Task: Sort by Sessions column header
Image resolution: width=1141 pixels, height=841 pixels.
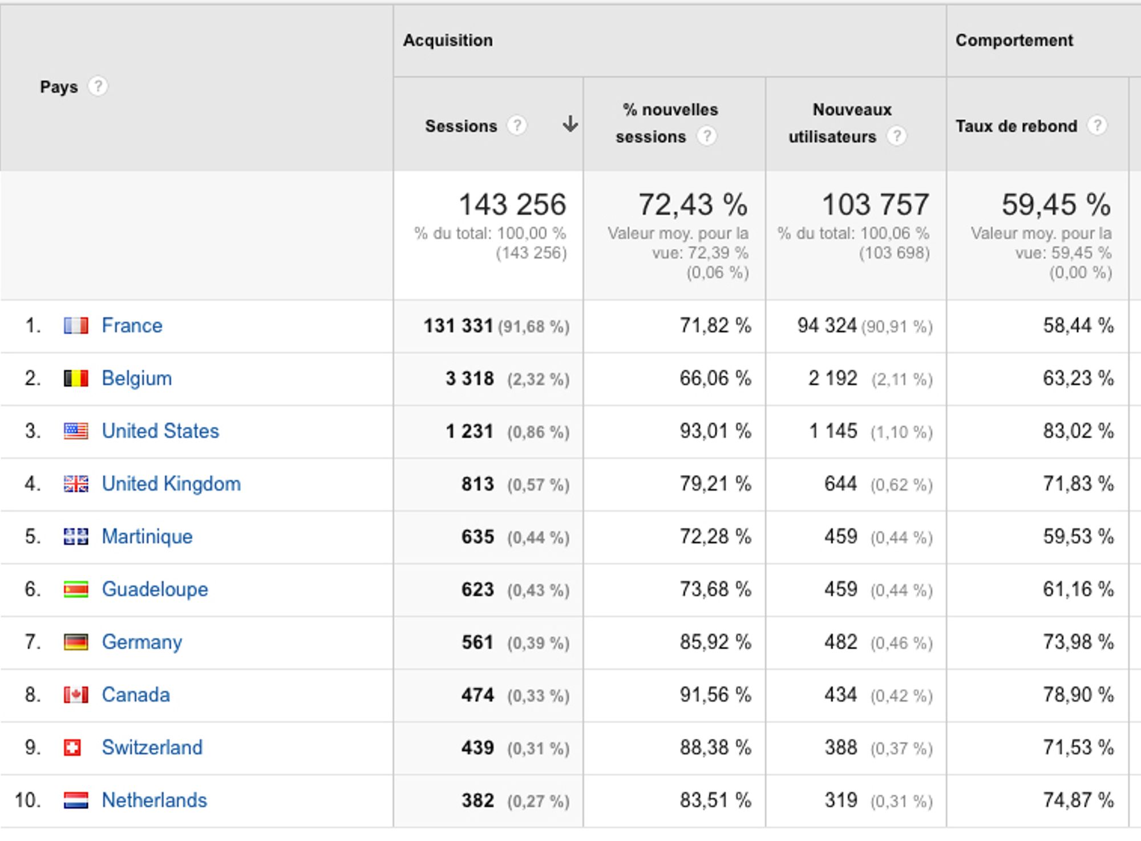Action: click(x=461, y=126)
